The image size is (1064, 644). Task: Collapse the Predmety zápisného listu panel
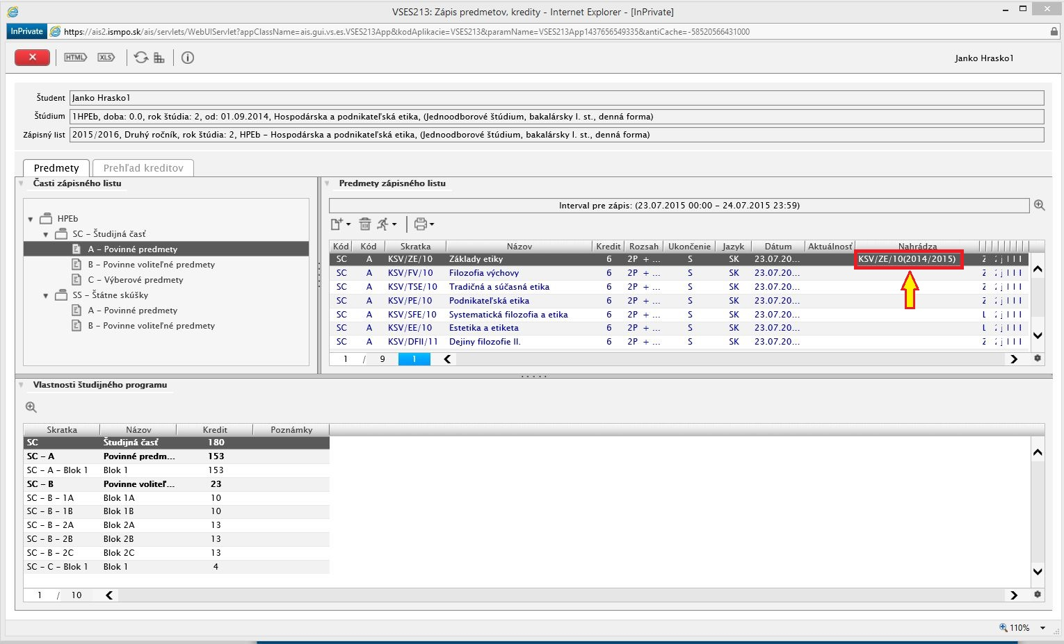[x=328, y=183]
